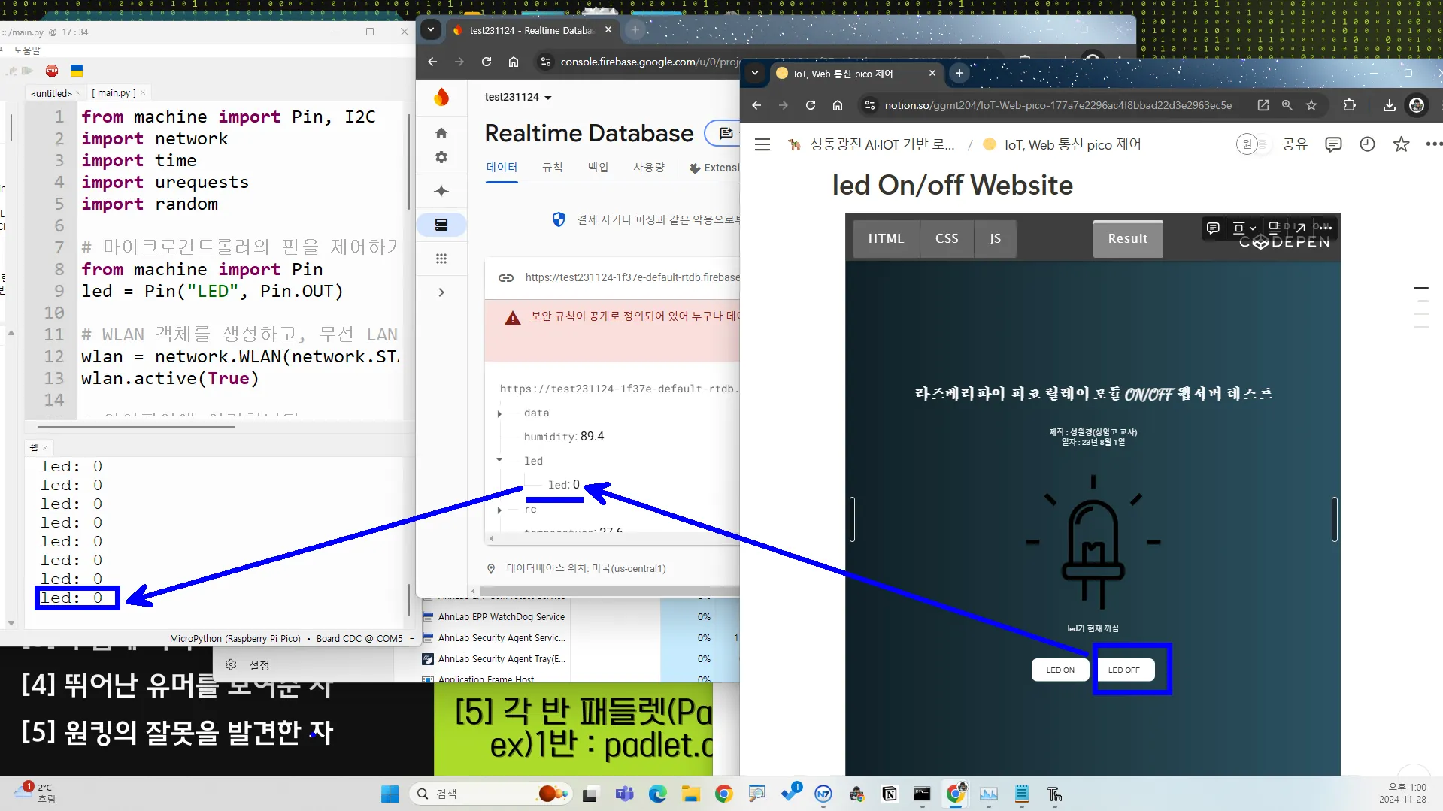
Task: Select the 데이터 tab in Firebase
Action: tap(502, 168)
